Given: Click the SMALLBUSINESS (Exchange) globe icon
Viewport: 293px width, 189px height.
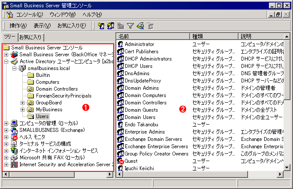Looking at the screenshot, I should 14,130.
